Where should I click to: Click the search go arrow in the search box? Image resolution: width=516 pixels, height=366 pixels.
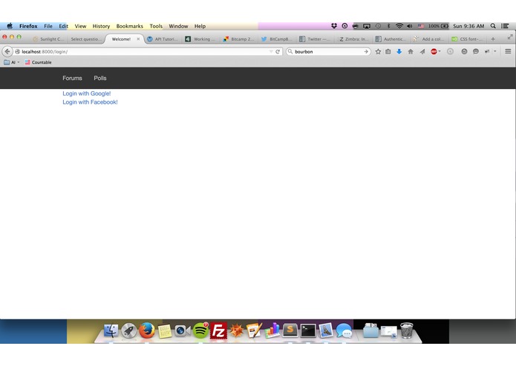click(x=366, y=52)
